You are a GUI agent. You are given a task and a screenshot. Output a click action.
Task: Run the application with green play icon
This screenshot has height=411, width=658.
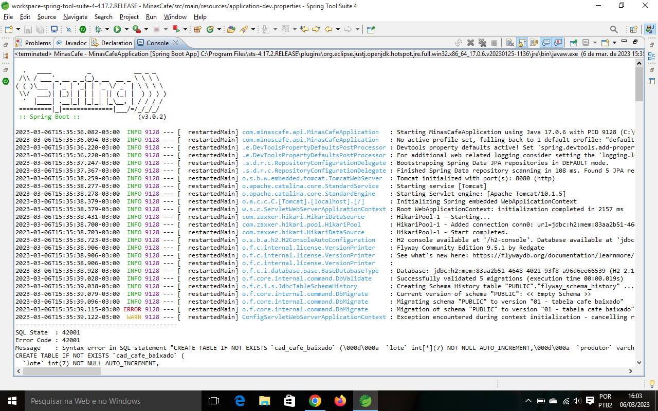click(117, 29)
